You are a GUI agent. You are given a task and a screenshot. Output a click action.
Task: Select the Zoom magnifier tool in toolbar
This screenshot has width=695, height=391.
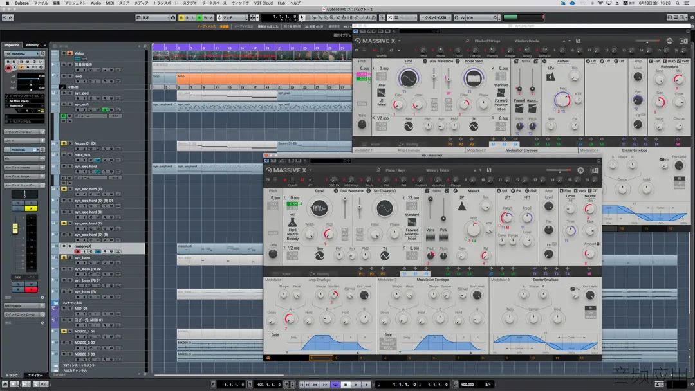tap(332, 18)
